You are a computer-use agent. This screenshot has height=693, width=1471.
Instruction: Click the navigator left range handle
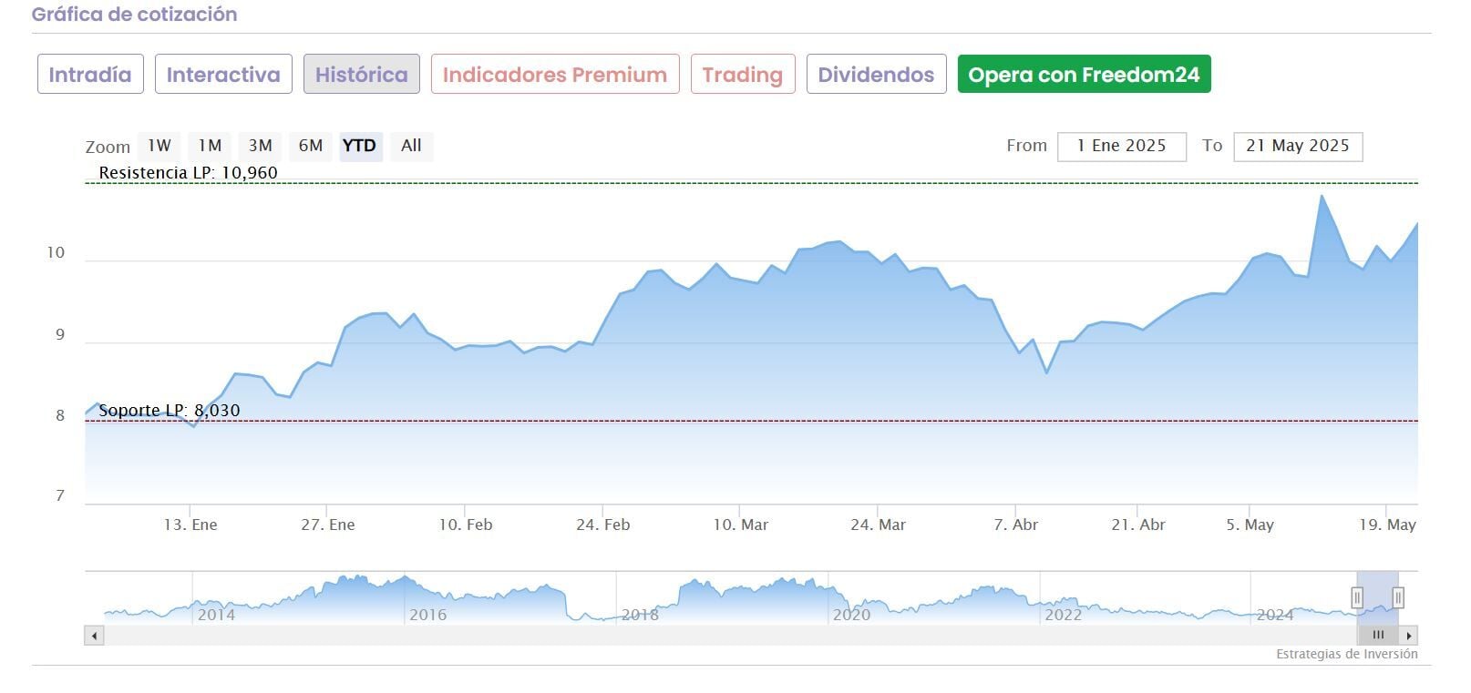1357,597
